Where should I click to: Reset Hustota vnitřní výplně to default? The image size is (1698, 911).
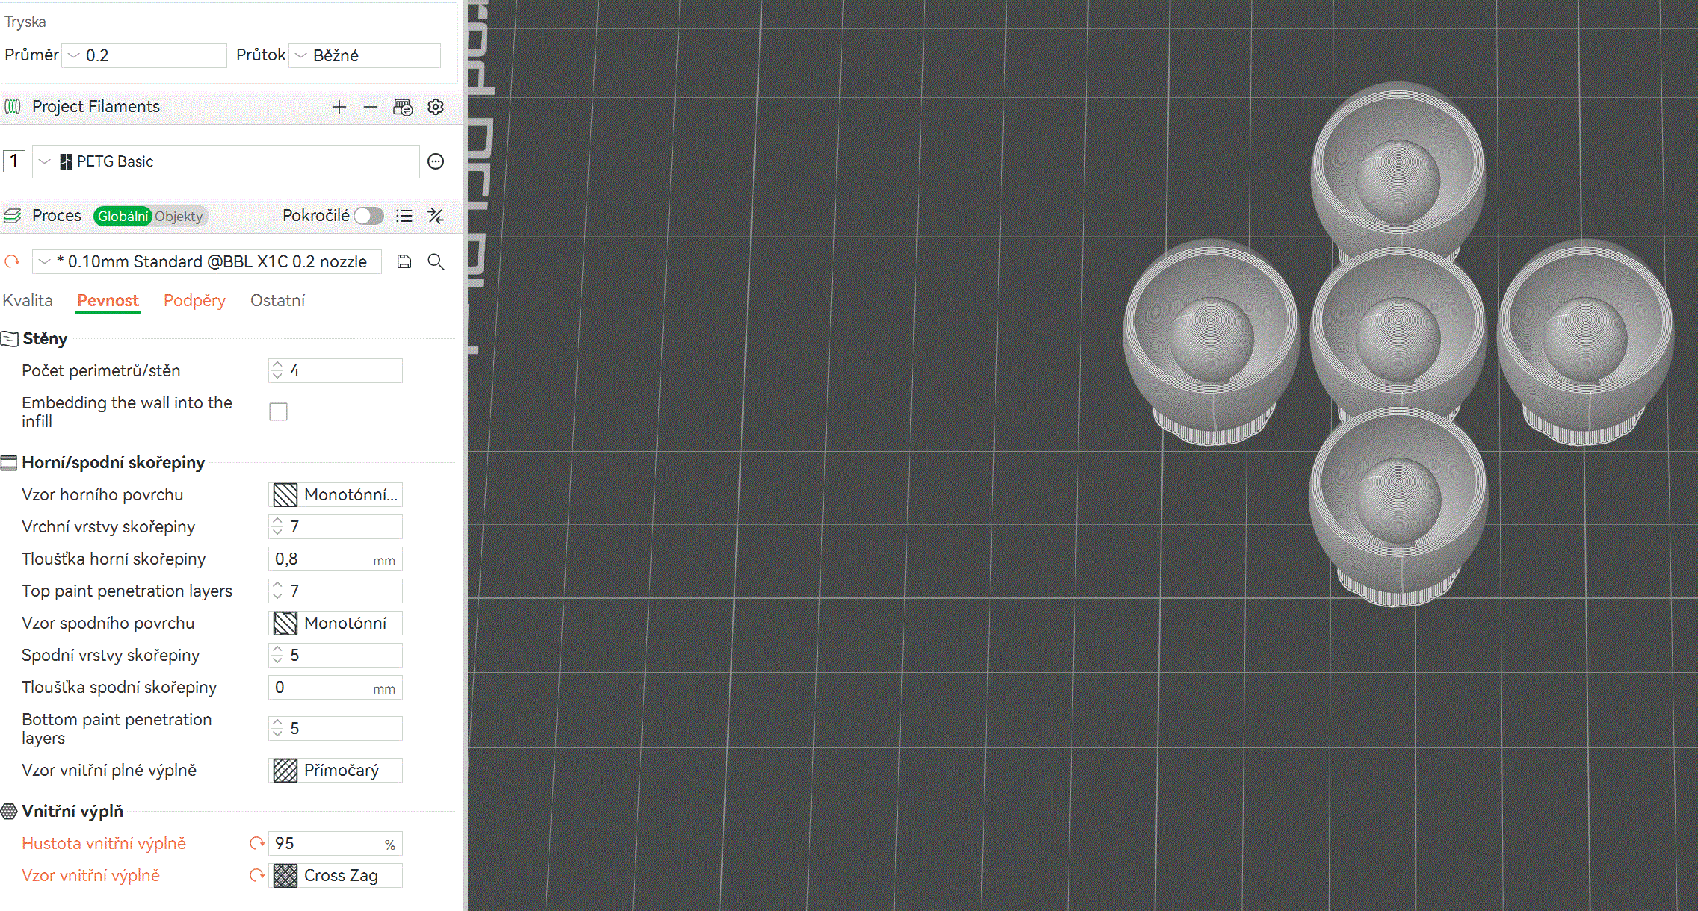tap(257, 843)
